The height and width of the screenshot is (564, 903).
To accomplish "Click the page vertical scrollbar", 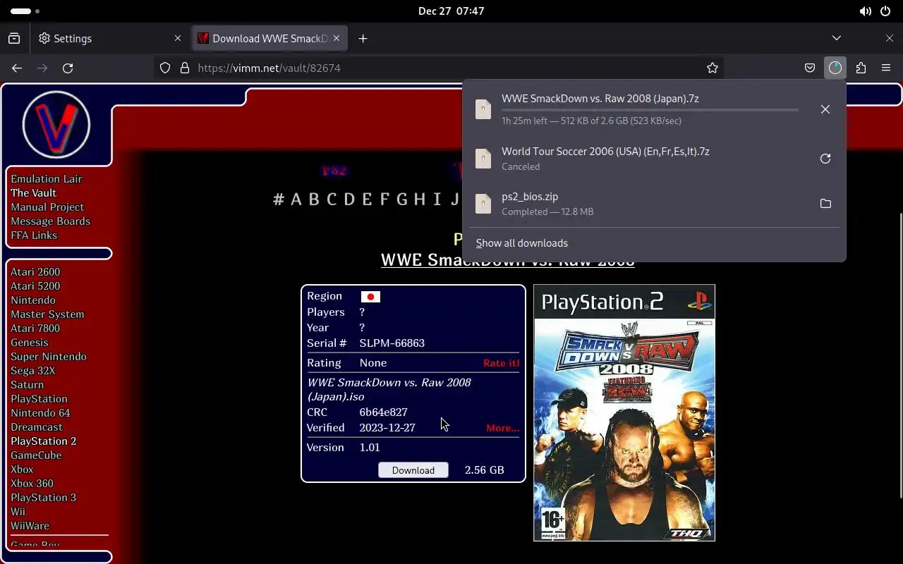I will (900, 356).
